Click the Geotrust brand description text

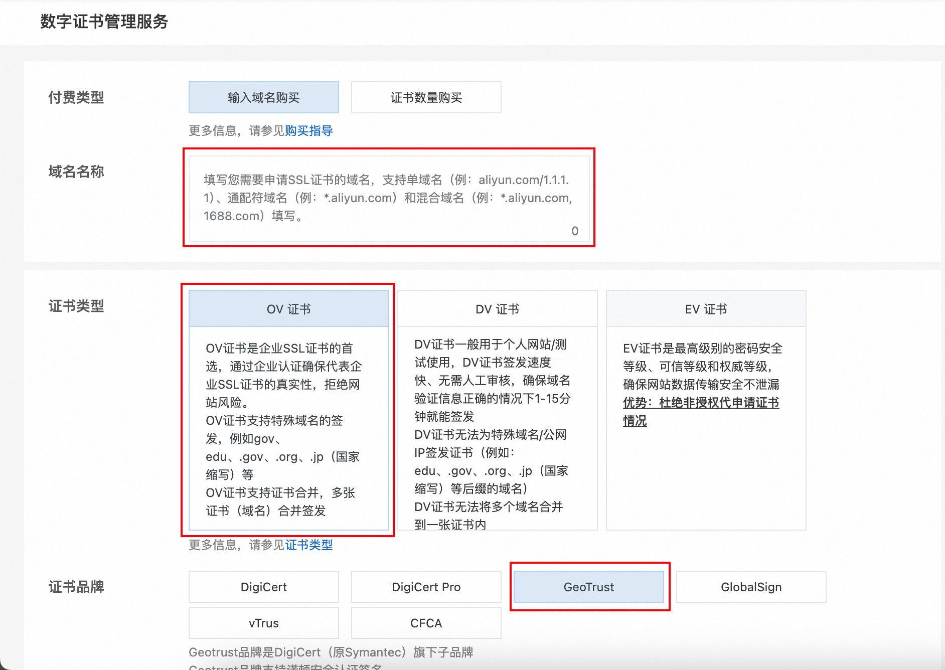tap(331, 652)
